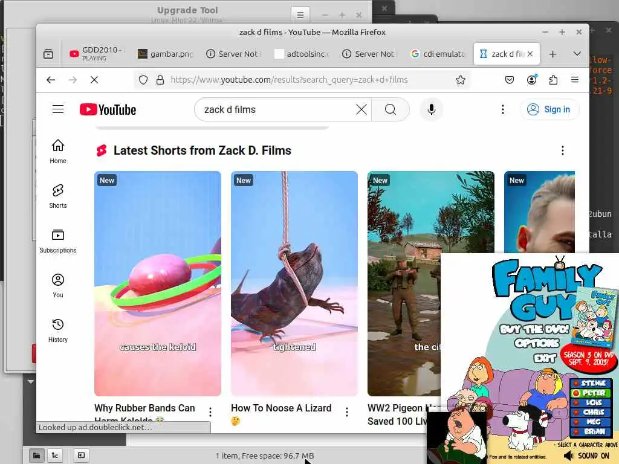Click the YouTube logo
This screenshot has height=464, width=619.
pos(108,109)
